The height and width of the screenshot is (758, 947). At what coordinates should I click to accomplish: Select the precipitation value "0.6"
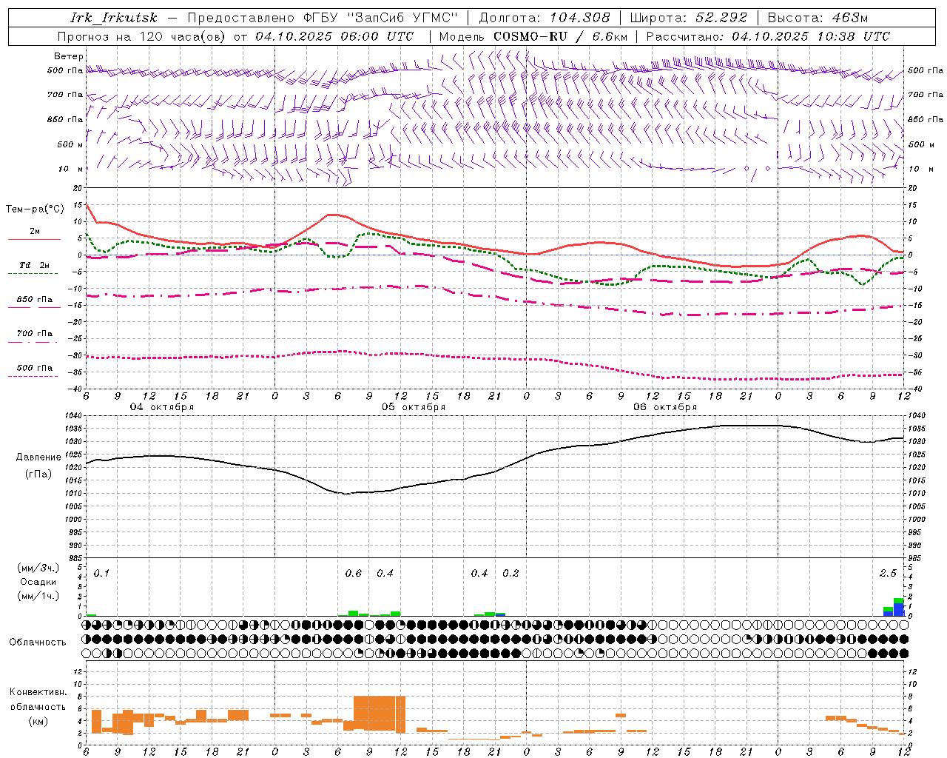354,574
